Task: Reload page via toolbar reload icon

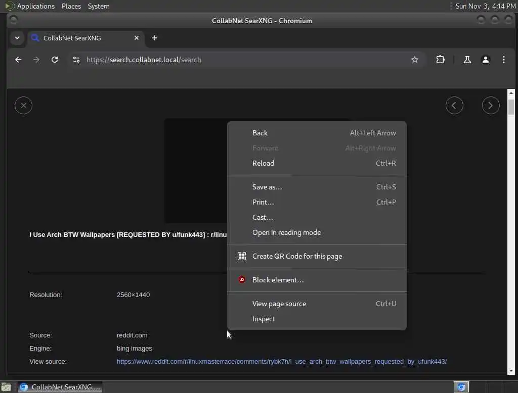Action: click(55, 60)
